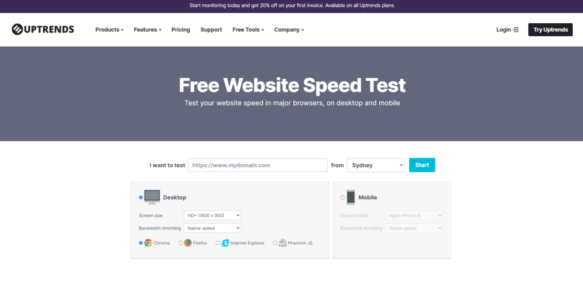Viewport: 583px width, 287px height.
Task: Click the Phantom JS ghost icon
Action: pos(282,243)
